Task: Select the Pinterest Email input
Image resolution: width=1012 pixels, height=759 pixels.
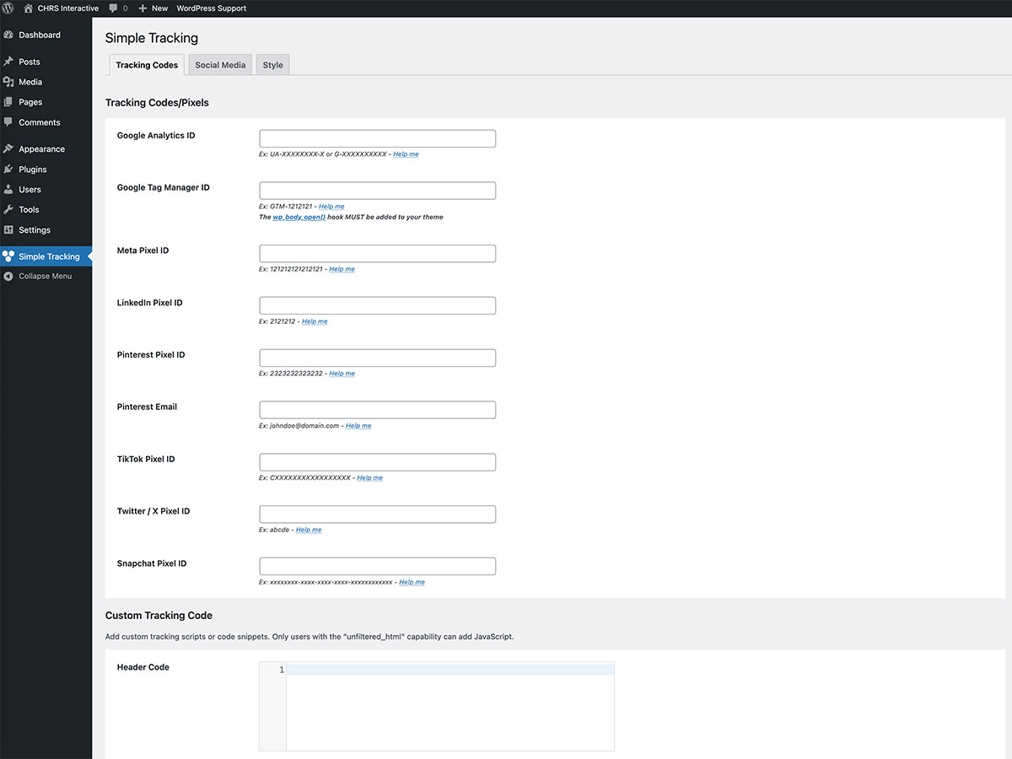Action: pyautogui.click(x=377, y=410)
